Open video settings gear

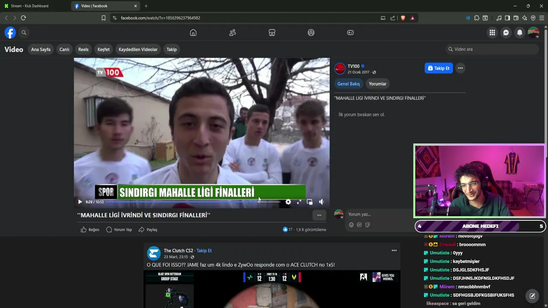tap(288, 202)
